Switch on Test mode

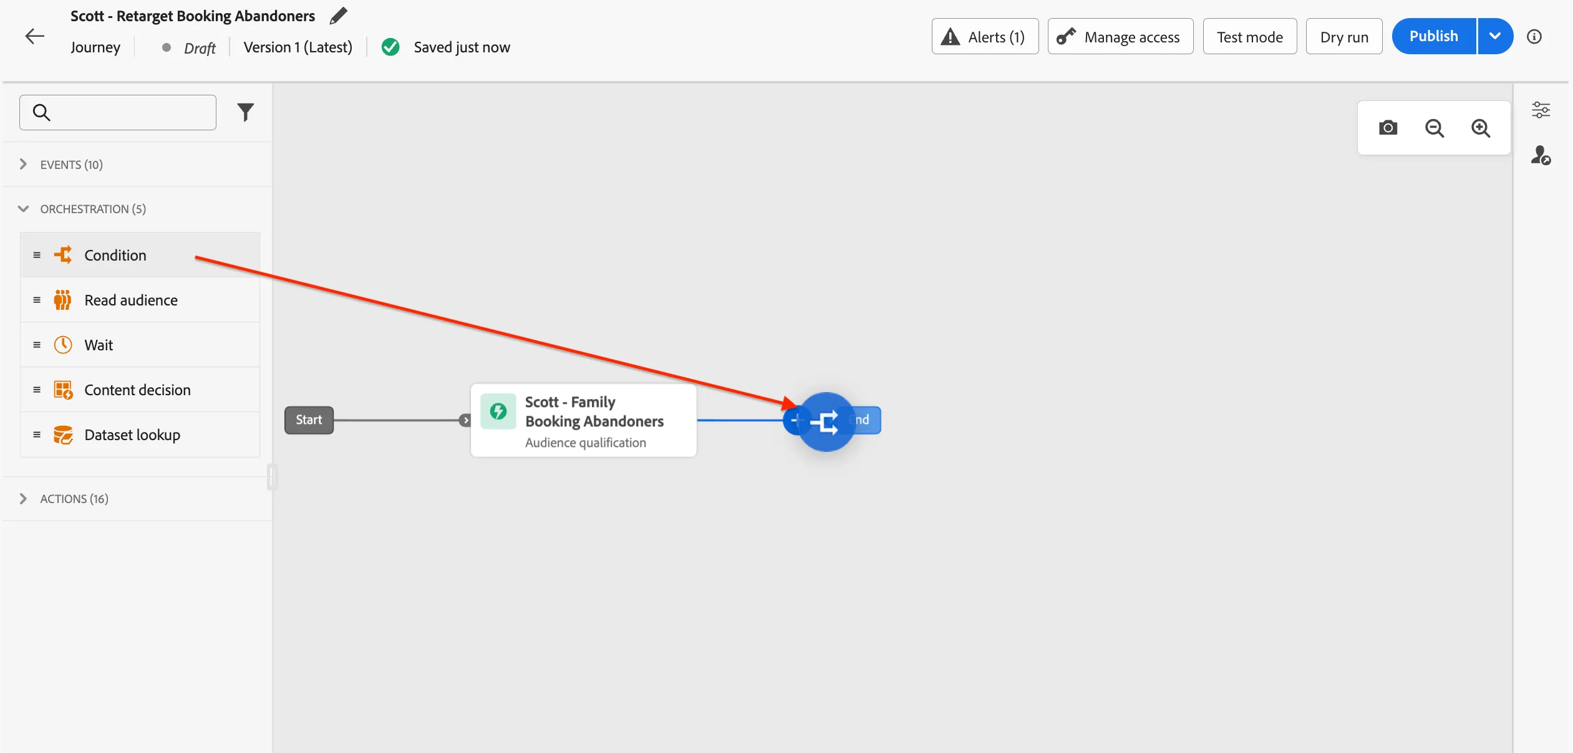[1249, 37]
